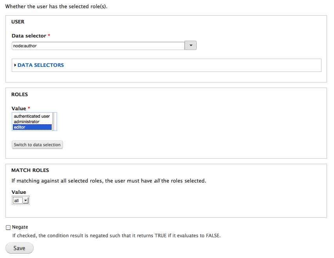Select 'administrator' in roles list

(x=27, y=122)
